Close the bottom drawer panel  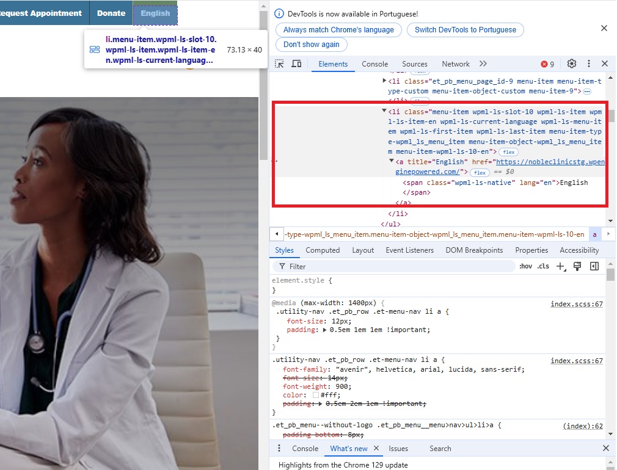tap(606, 449)
